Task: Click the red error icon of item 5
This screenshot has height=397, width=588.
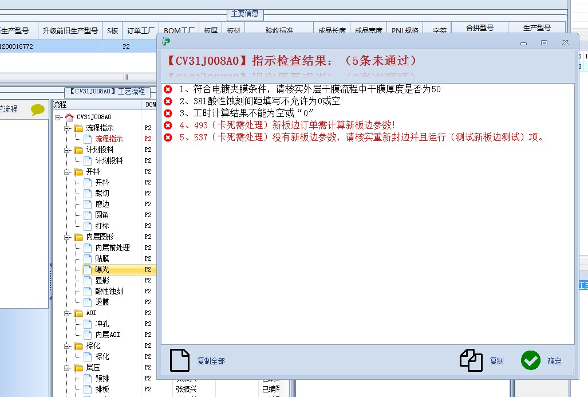Action: pos(168,137)
